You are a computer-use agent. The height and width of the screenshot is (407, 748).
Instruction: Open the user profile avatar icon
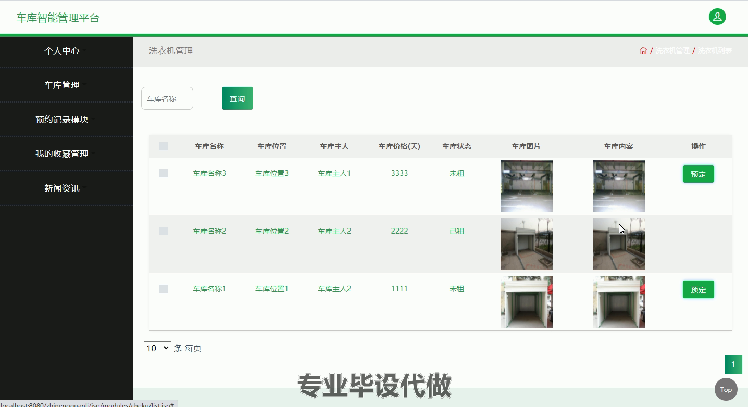click(717, 17)
